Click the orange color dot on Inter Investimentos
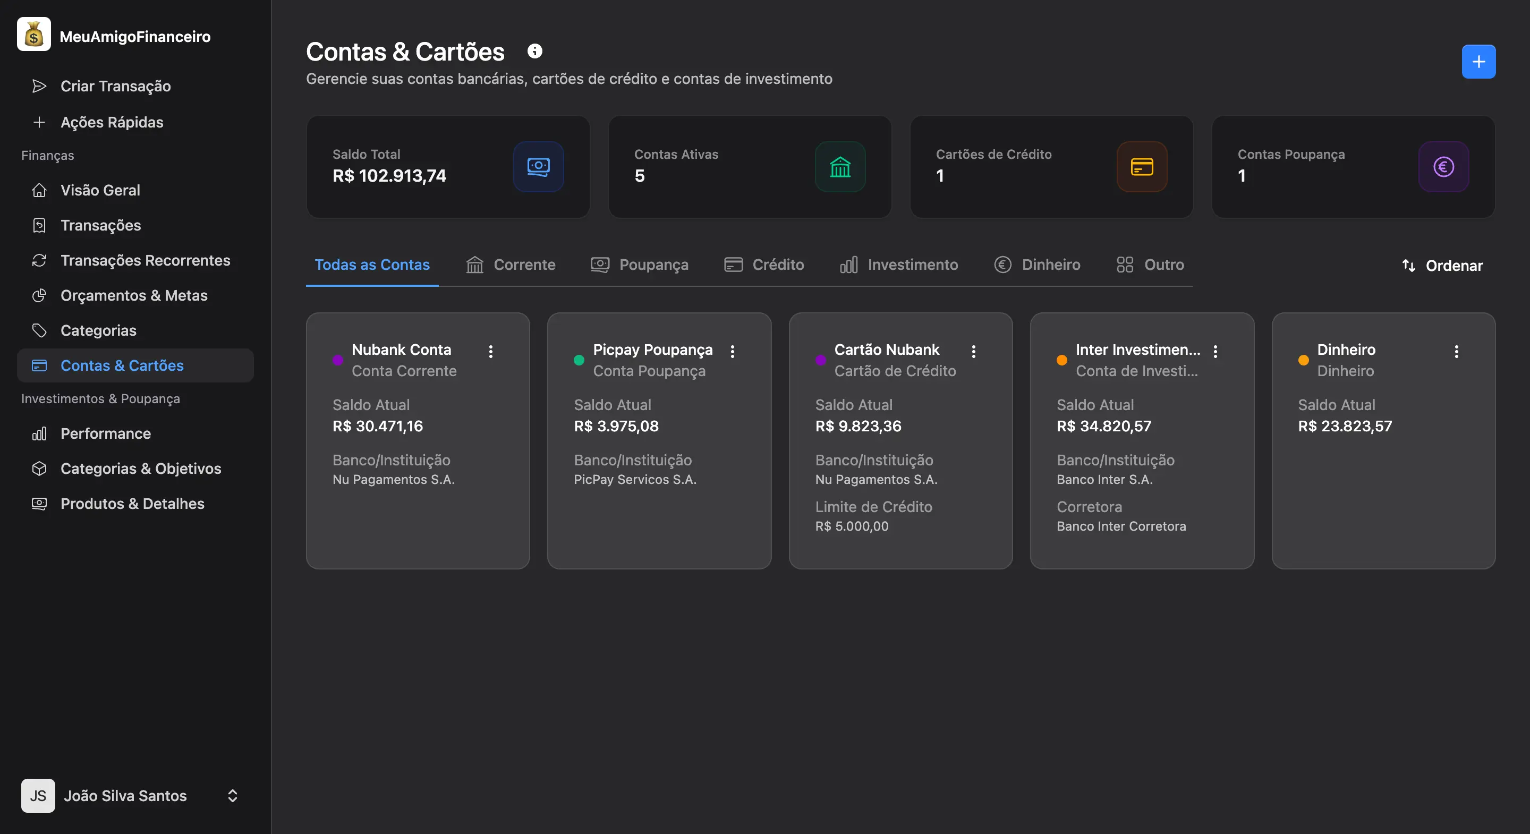 coord(1062,360)
